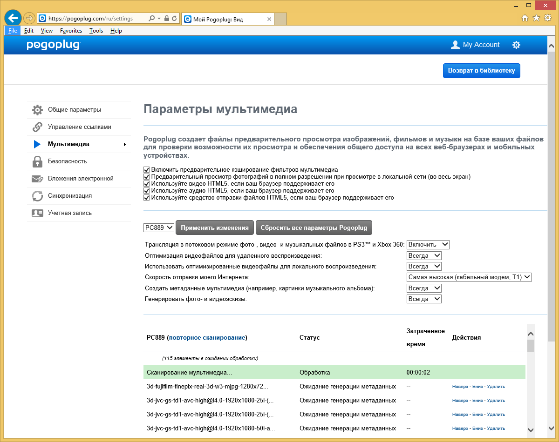The image size is (559, 442).
Task: Close the Мой Pogoplug browser tab
Action: pos(269,19)
